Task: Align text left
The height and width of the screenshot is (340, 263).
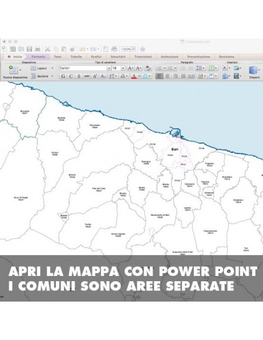Action: (159, 76)
